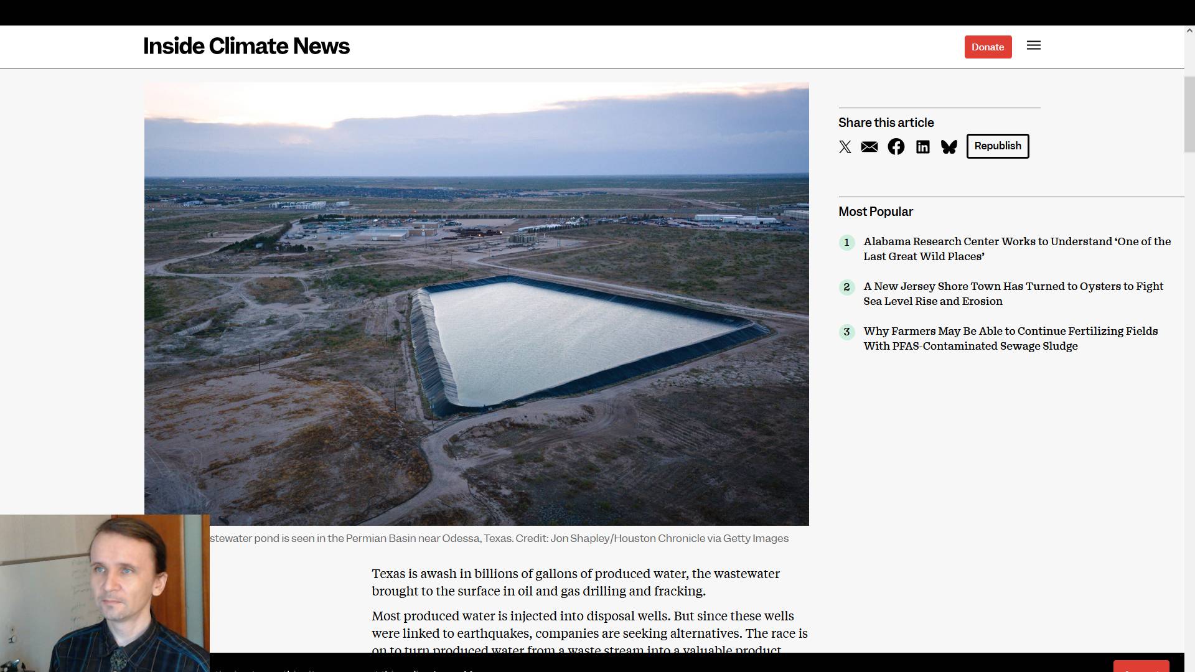The height and width of the screenshot is (672, 1195).
Task: Click the webcam video overlay
Action: (x=105, y=593)
